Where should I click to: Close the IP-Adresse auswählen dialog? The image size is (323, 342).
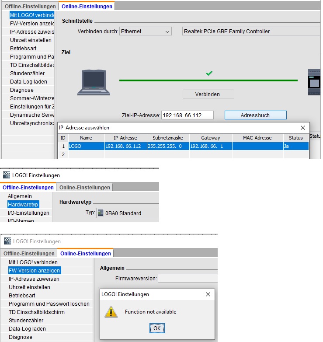tap(303, 128)
